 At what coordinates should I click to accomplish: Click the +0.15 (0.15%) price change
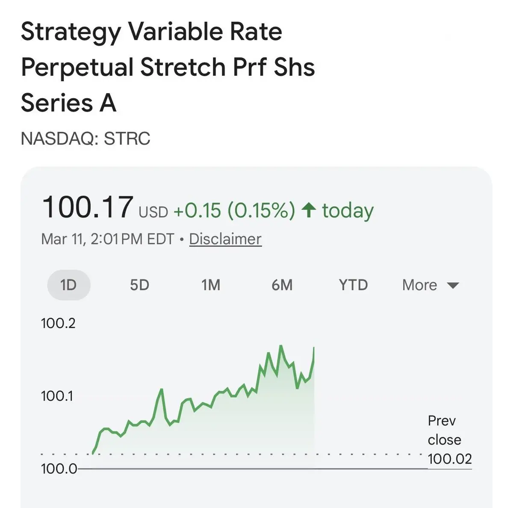[234, 210]
